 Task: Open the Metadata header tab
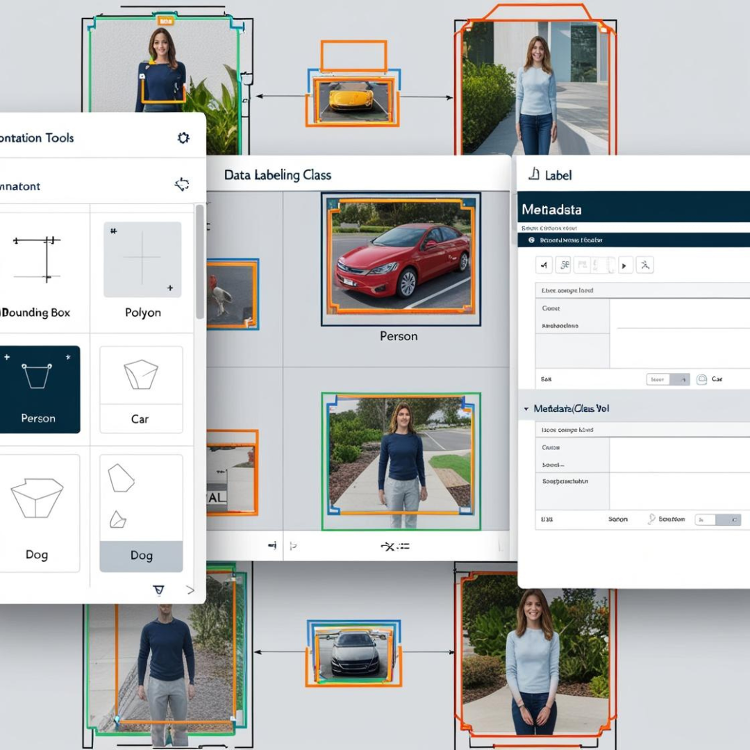click(x=551, y=209)
